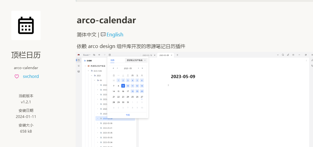Click the arco-calendar plugin calendar icon
313x147 pixels.
(26, 25)
